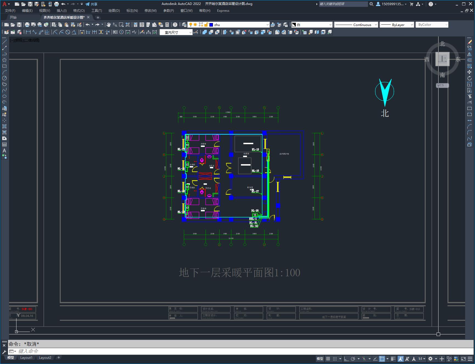Open the Quick Calculator
475x364 pixels.
coord(167,25)
